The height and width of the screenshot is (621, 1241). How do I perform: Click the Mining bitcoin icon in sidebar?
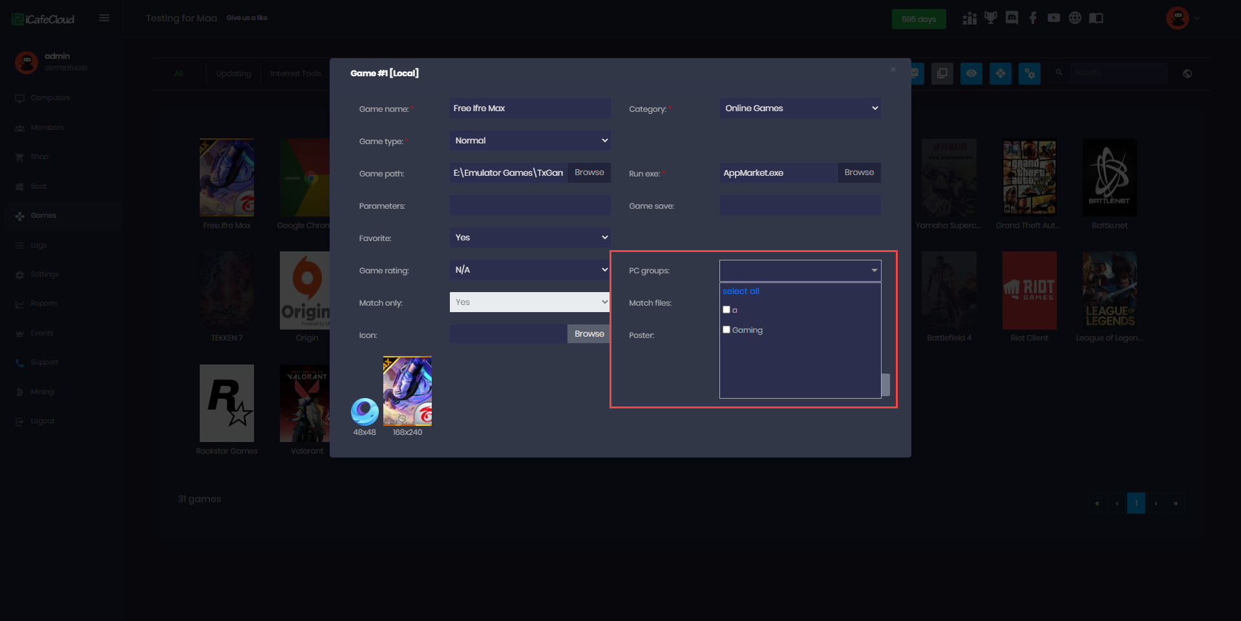[19, 392]
